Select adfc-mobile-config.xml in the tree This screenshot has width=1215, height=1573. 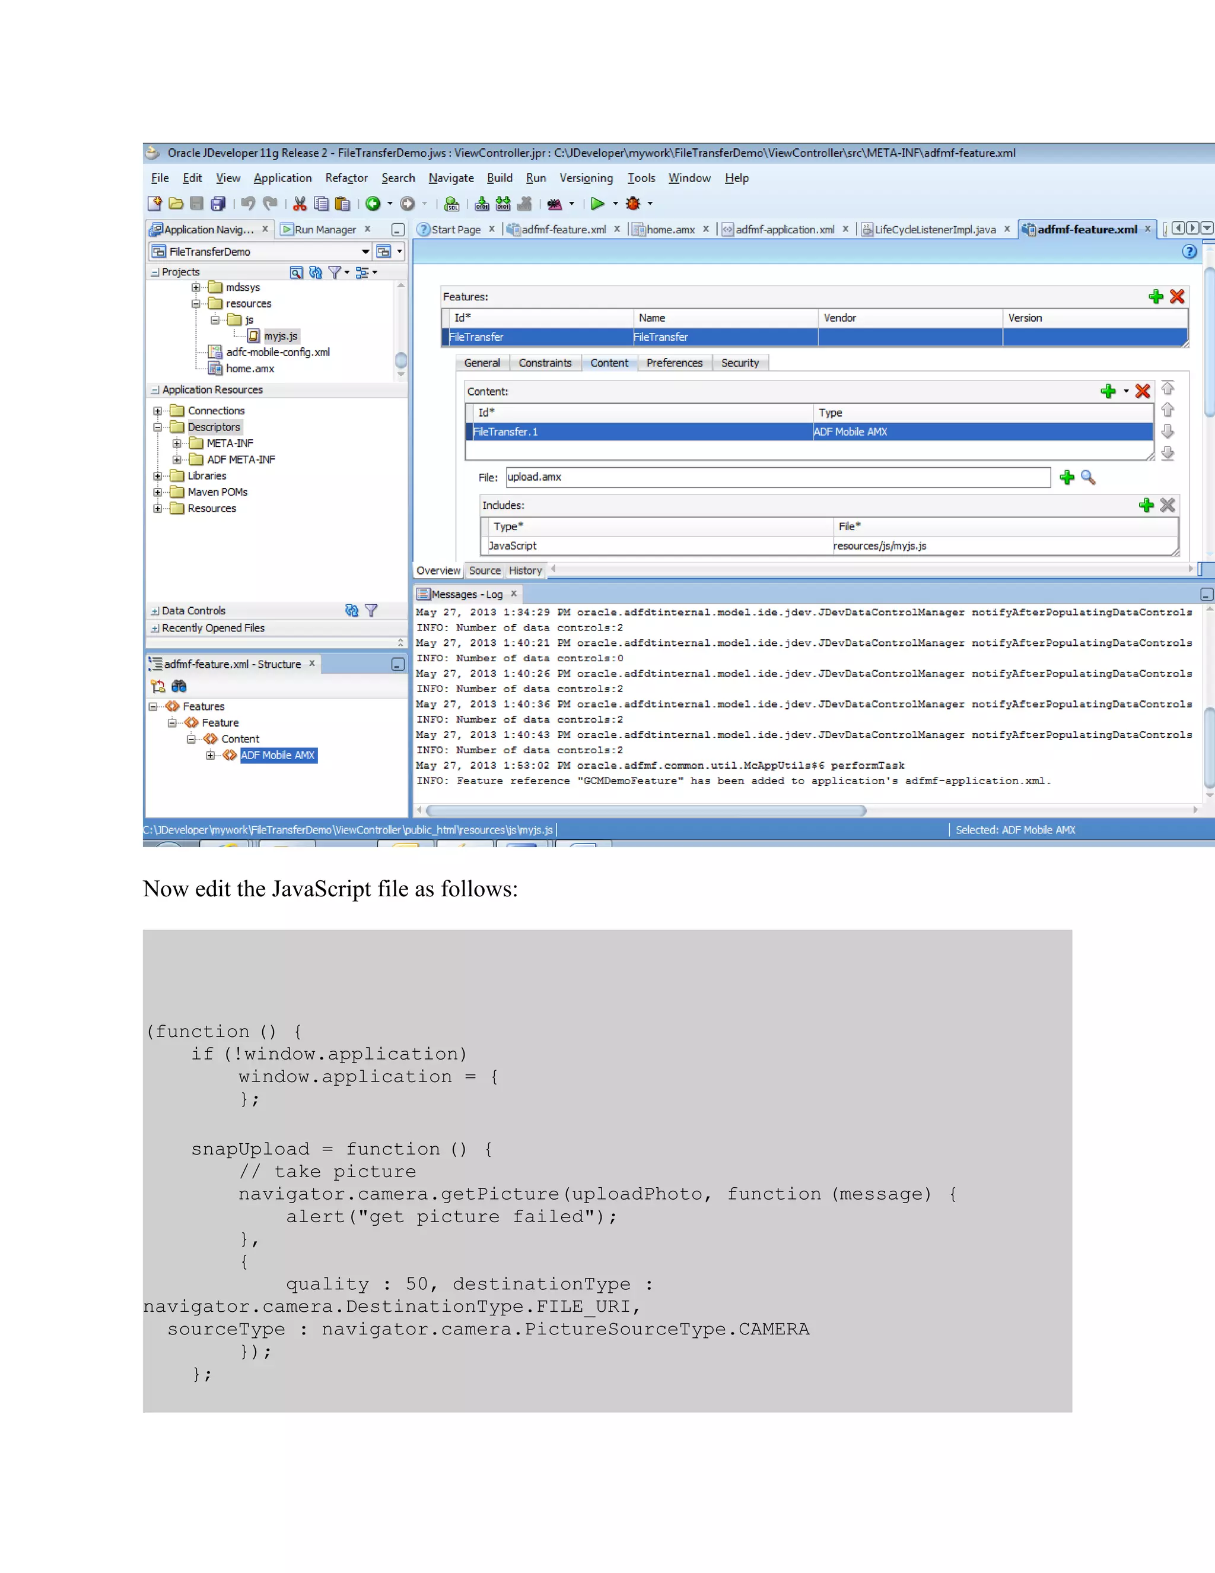coord(278,352)
